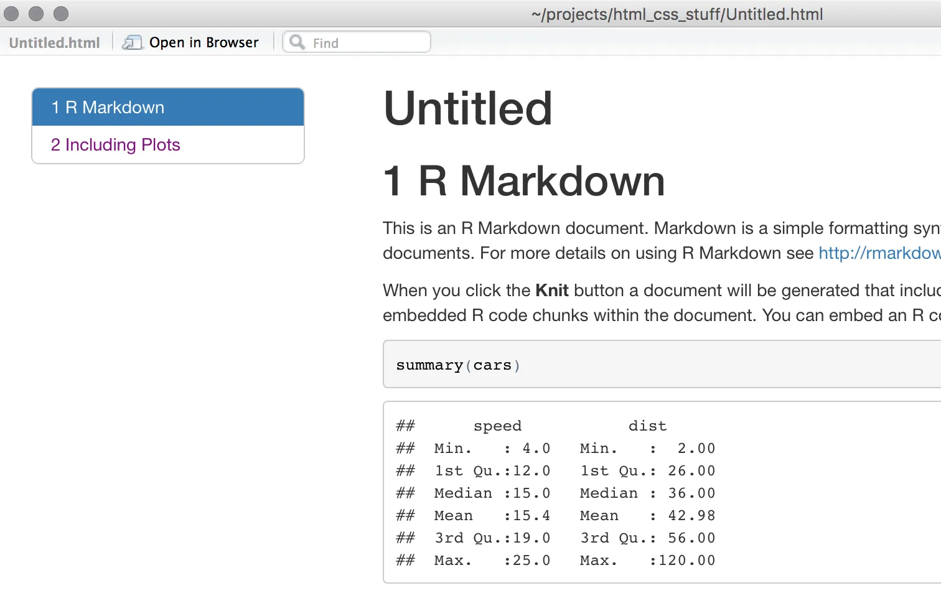This screenshot has width=941, height=616.
Task: Jump to 2 Including Plots section
Action: 168,145
